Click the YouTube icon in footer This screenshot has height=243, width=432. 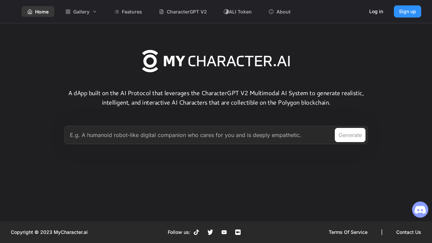[224, 232]
